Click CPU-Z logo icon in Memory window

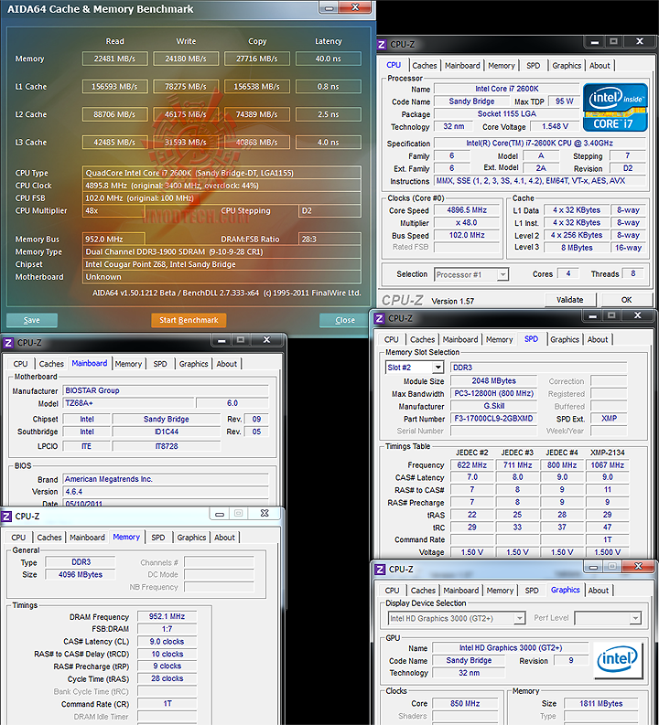point(6,517)
